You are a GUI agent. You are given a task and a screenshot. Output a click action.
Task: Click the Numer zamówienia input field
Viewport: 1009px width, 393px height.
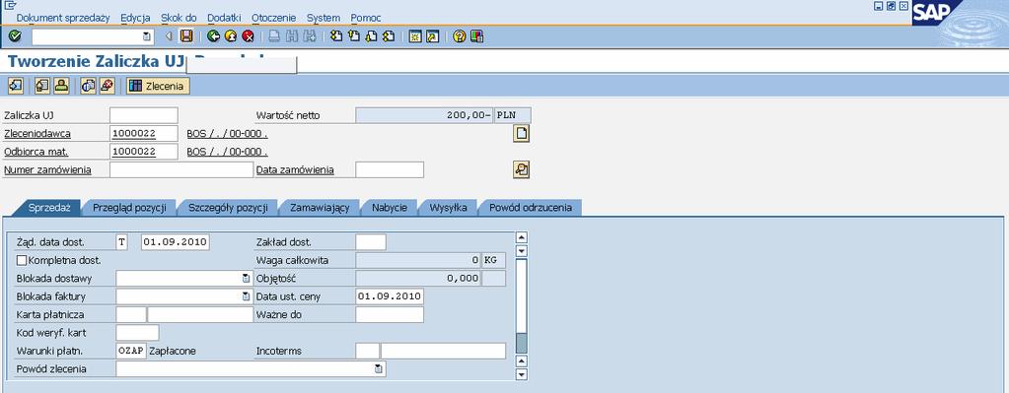(181, 169)
